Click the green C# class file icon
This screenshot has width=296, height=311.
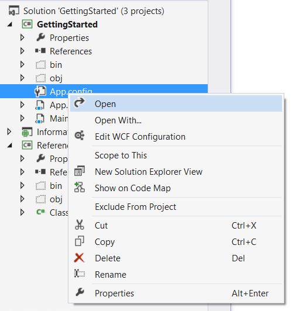click(41, 212)
